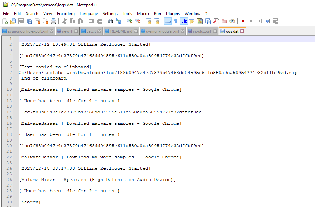This screenshot has height=207, width=315.
Task: Open the Language menu
Action: [89, 14]
